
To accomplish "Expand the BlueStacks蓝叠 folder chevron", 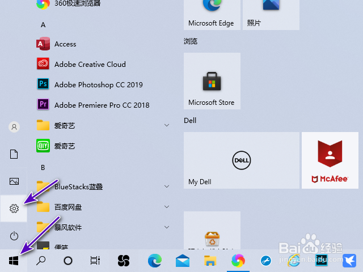I will click(x=167, y=186).
